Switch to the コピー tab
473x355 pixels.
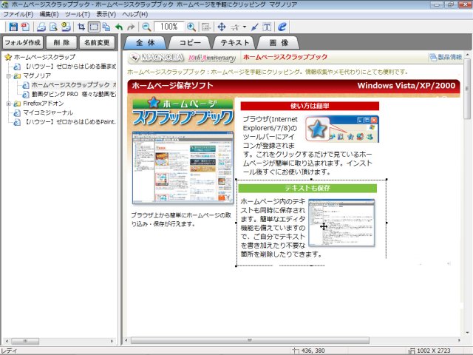tap(190, 43)
